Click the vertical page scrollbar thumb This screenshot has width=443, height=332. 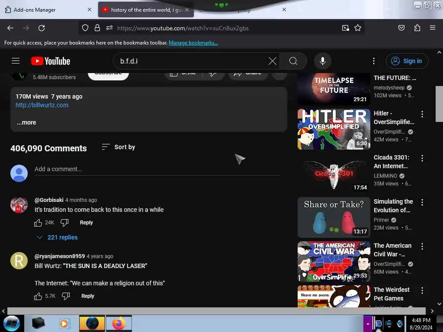tap(439, 104)
